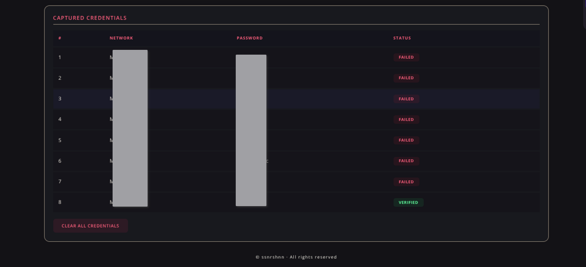The image size is (586, 267).
Task: Click the PASSWORD column header
Action: click(250, 38)
